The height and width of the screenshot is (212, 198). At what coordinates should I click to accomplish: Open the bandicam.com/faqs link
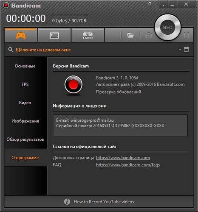pos(128,165)
